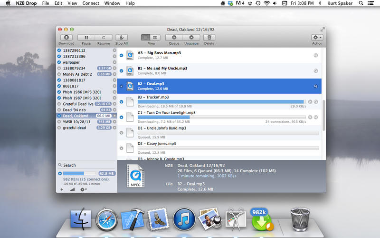Screen dimensions: 380x238
Task: Open the Window menu in menu bar
Action: [112, 3]
